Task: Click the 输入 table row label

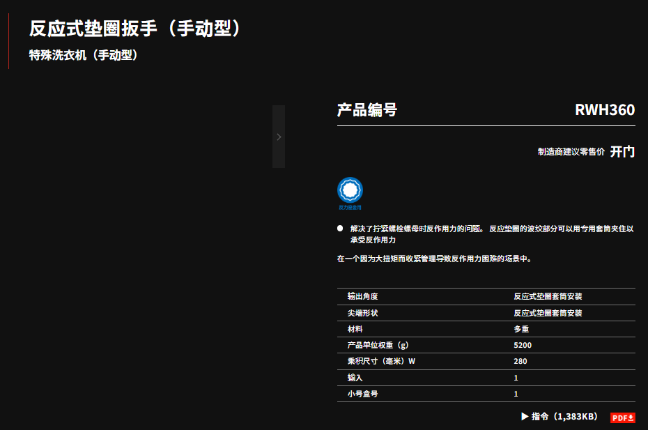Action: click(x=355, y=378)
